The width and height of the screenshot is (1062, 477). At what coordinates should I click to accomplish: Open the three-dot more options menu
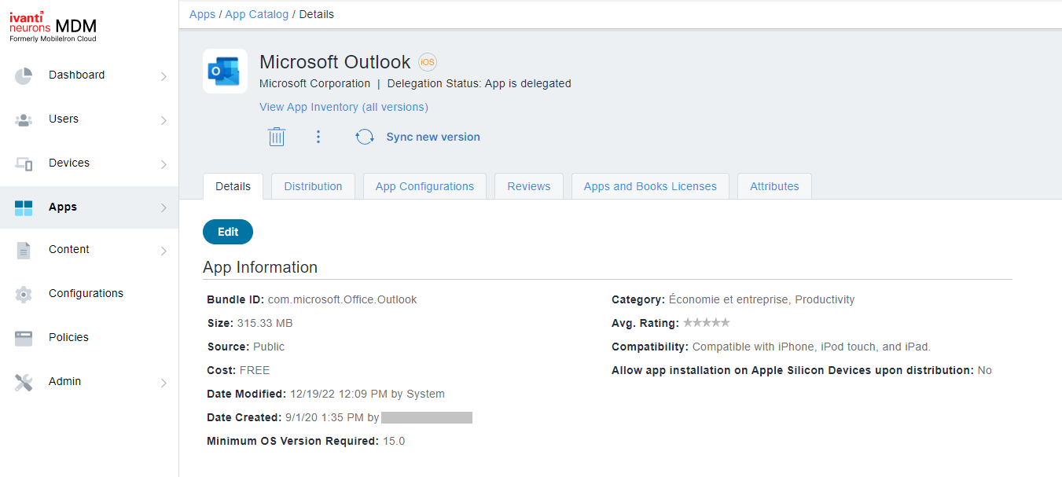point(318,136)
